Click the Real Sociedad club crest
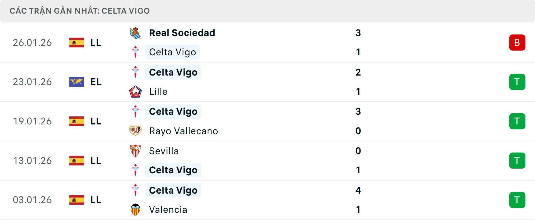This screenshot has height=220, width=535. (x=136, y=32)
